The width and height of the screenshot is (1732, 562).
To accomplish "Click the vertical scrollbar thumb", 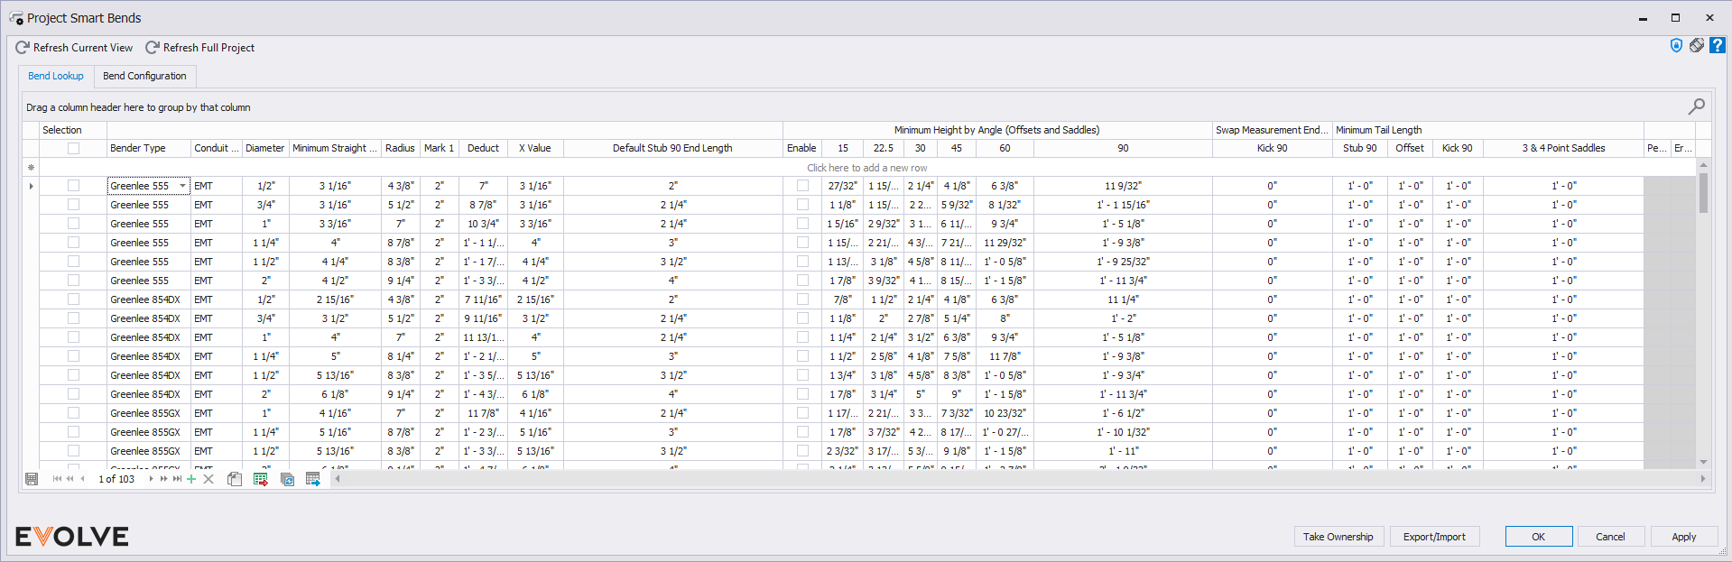I will tap(1703, 193).
